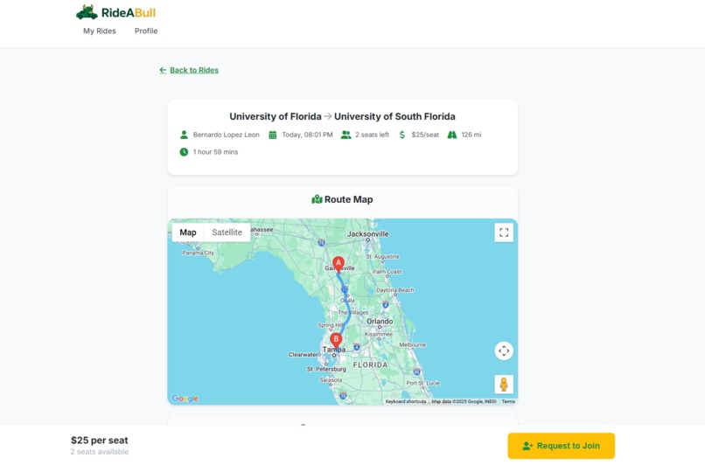Click the 126 mi distance text
Viewport: 705px width, 465px height.
coord(471,135)
